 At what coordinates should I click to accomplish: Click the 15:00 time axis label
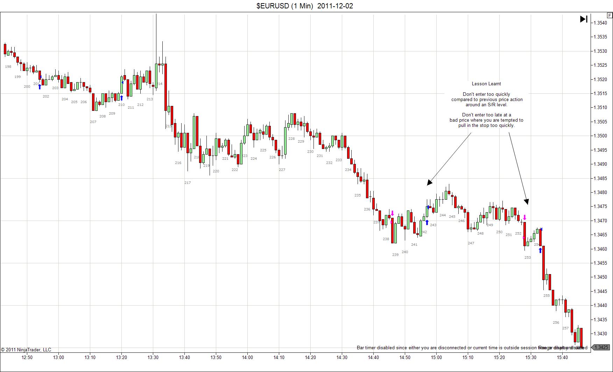pyautogui.click(x=436, y=357)
